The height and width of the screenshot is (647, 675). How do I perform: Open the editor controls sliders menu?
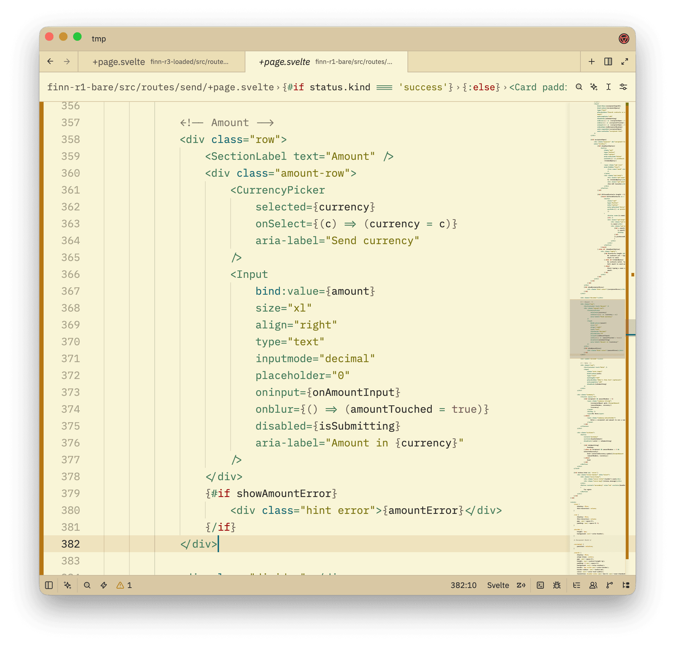coord(623,87)
